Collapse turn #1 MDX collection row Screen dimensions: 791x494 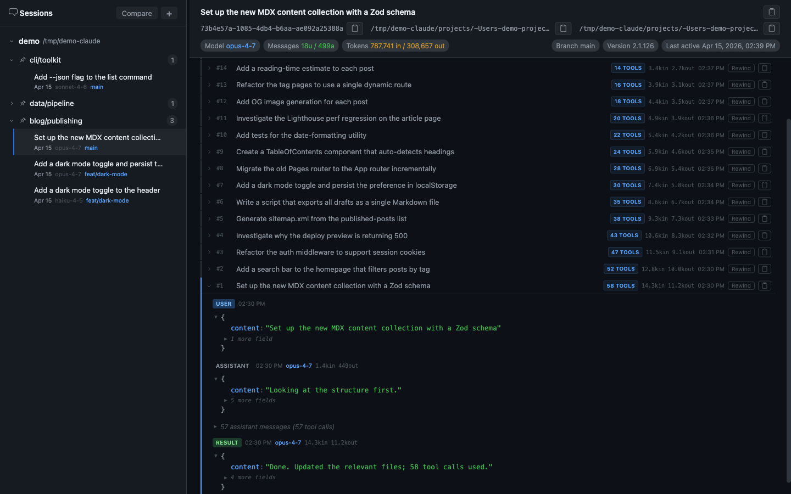pos(209,285)
